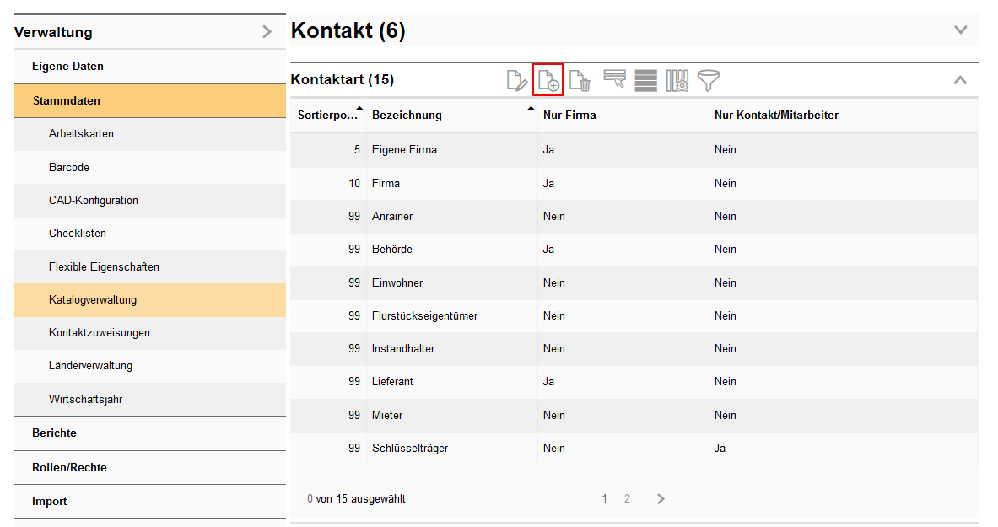Collapse the Kontakt section chevron
998x527 pixels.
coord(960,29)
